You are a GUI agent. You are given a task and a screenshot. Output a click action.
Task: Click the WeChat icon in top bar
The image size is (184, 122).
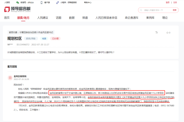[x=18, y=2]
